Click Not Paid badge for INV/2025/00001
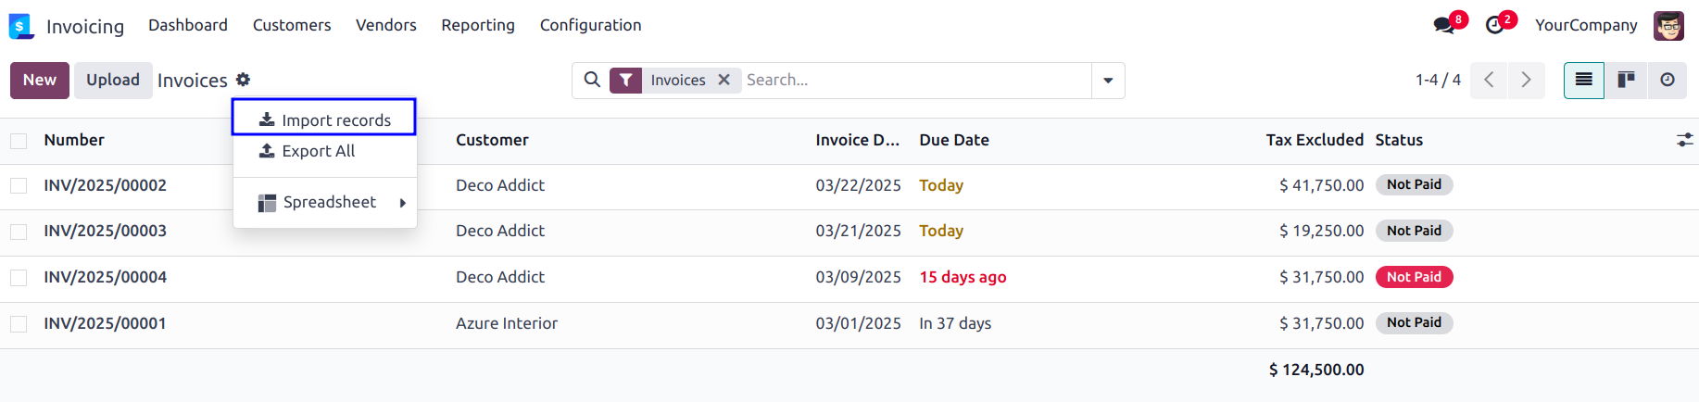 click(x=1414, y=322)
